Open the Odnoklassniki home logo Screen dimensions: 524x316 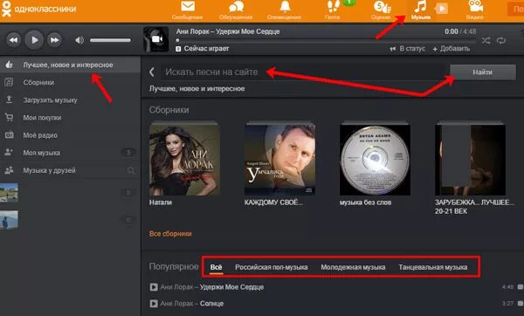pos(38,9)
